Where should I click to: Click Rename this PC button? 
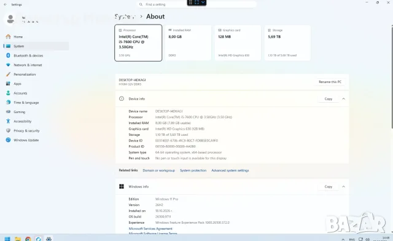pyautogui.click(x=330, y=82)
